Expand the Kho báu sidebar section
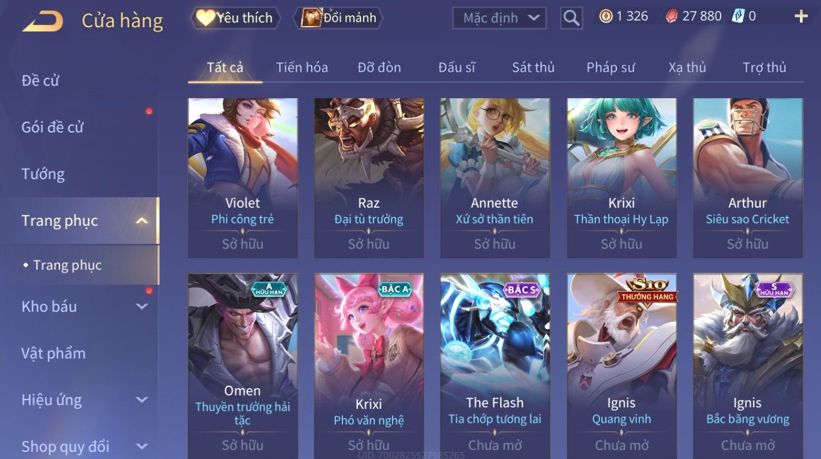 click(x=142, y=306)
